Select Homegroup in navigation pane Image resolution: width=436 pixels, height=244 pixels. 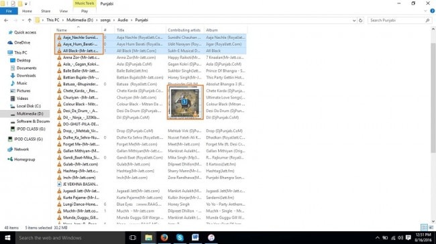pyautogui.click(x=24, y=160)
